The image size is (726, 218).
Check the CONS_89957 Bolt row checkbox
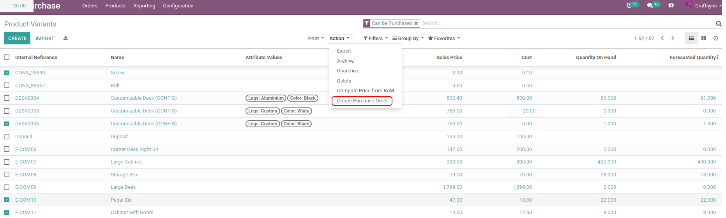point(7,86)
